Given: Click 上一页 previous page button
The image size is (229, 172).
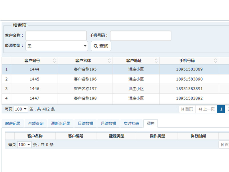Looking at the screenshot, I should (206, 109).
